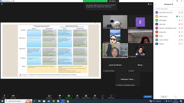Select Hellena Souisa in participants list
Viewport: 184px width, 103px height.
click(169, 17)
